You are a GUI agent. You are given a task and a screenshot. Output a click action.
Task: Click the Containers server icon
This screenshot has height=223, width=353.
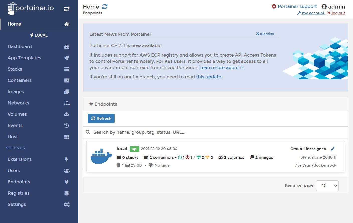[x=66, y=80]
